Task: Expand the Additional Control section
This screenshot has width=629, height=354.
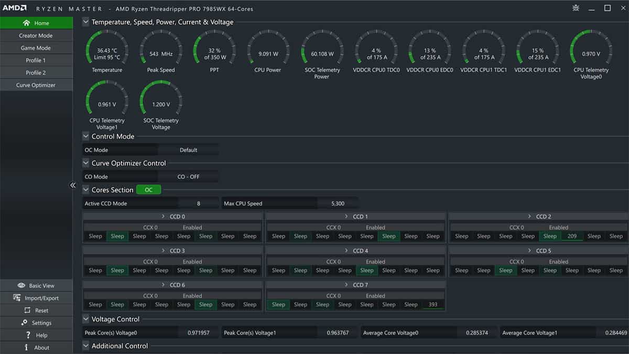Action: (x=85, y=346)
